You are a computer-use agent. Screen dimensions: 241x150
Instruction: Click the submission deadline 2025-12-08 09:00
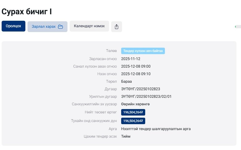click(136, 66)
